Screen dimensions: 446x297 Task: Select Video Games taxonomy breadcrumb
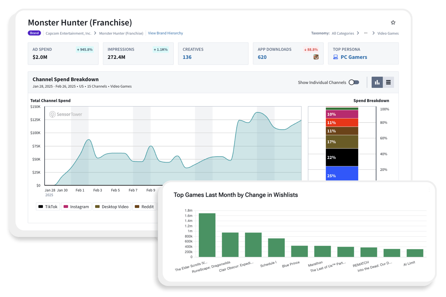tap(388, 33)
